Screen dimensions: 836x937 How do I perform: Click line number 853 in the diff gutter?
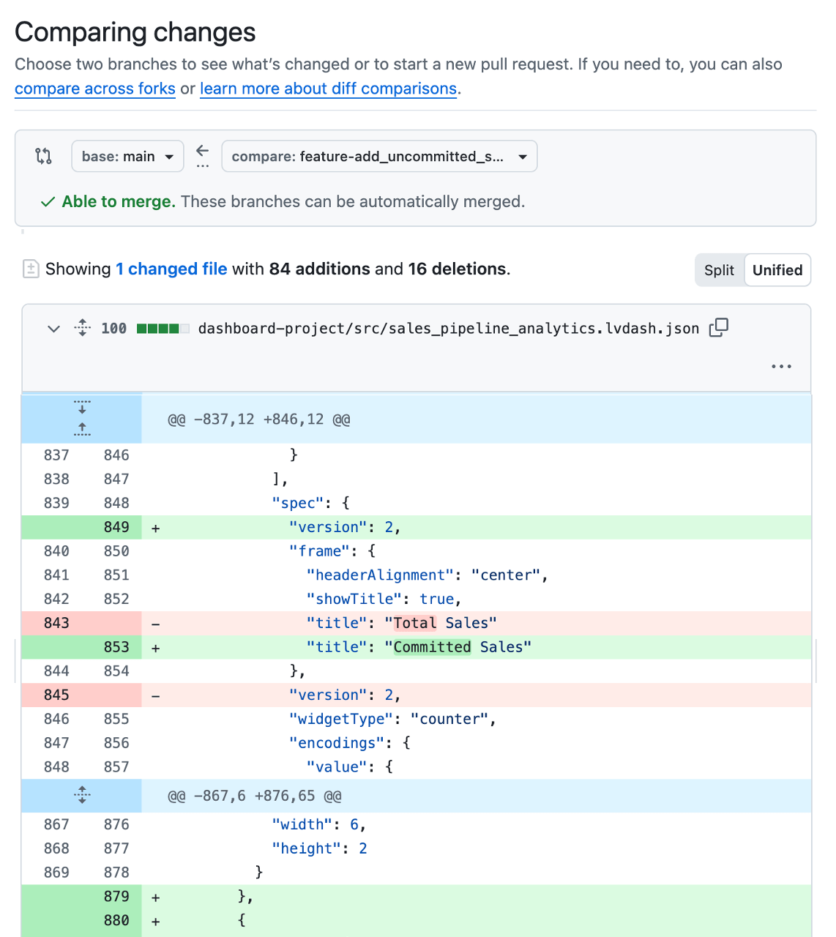[116, 646]
